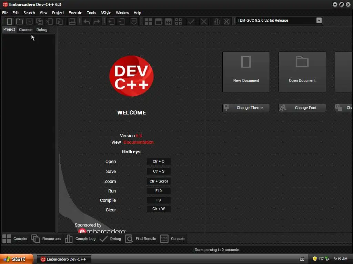353x264 pixels.
Task: Click the Ctr + O hotkey box
Action: tap(159, 162)
